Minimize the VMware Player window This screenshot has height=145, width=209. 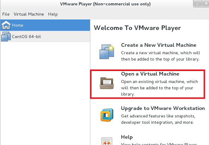click(x=197, y=4)
